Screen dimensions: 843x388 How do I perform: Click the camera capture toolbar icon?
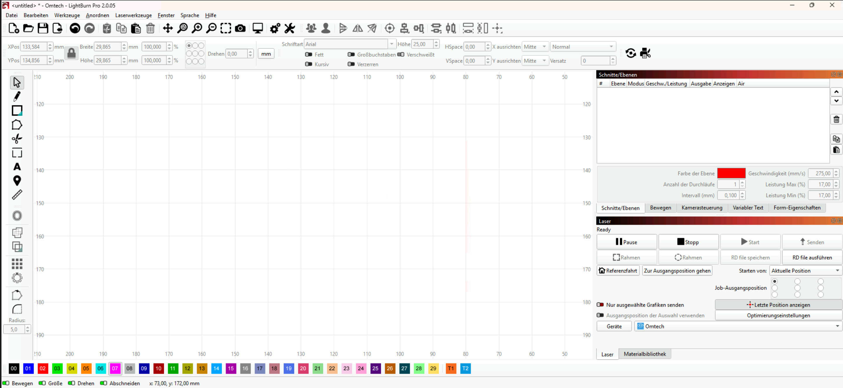coord(240,28)
